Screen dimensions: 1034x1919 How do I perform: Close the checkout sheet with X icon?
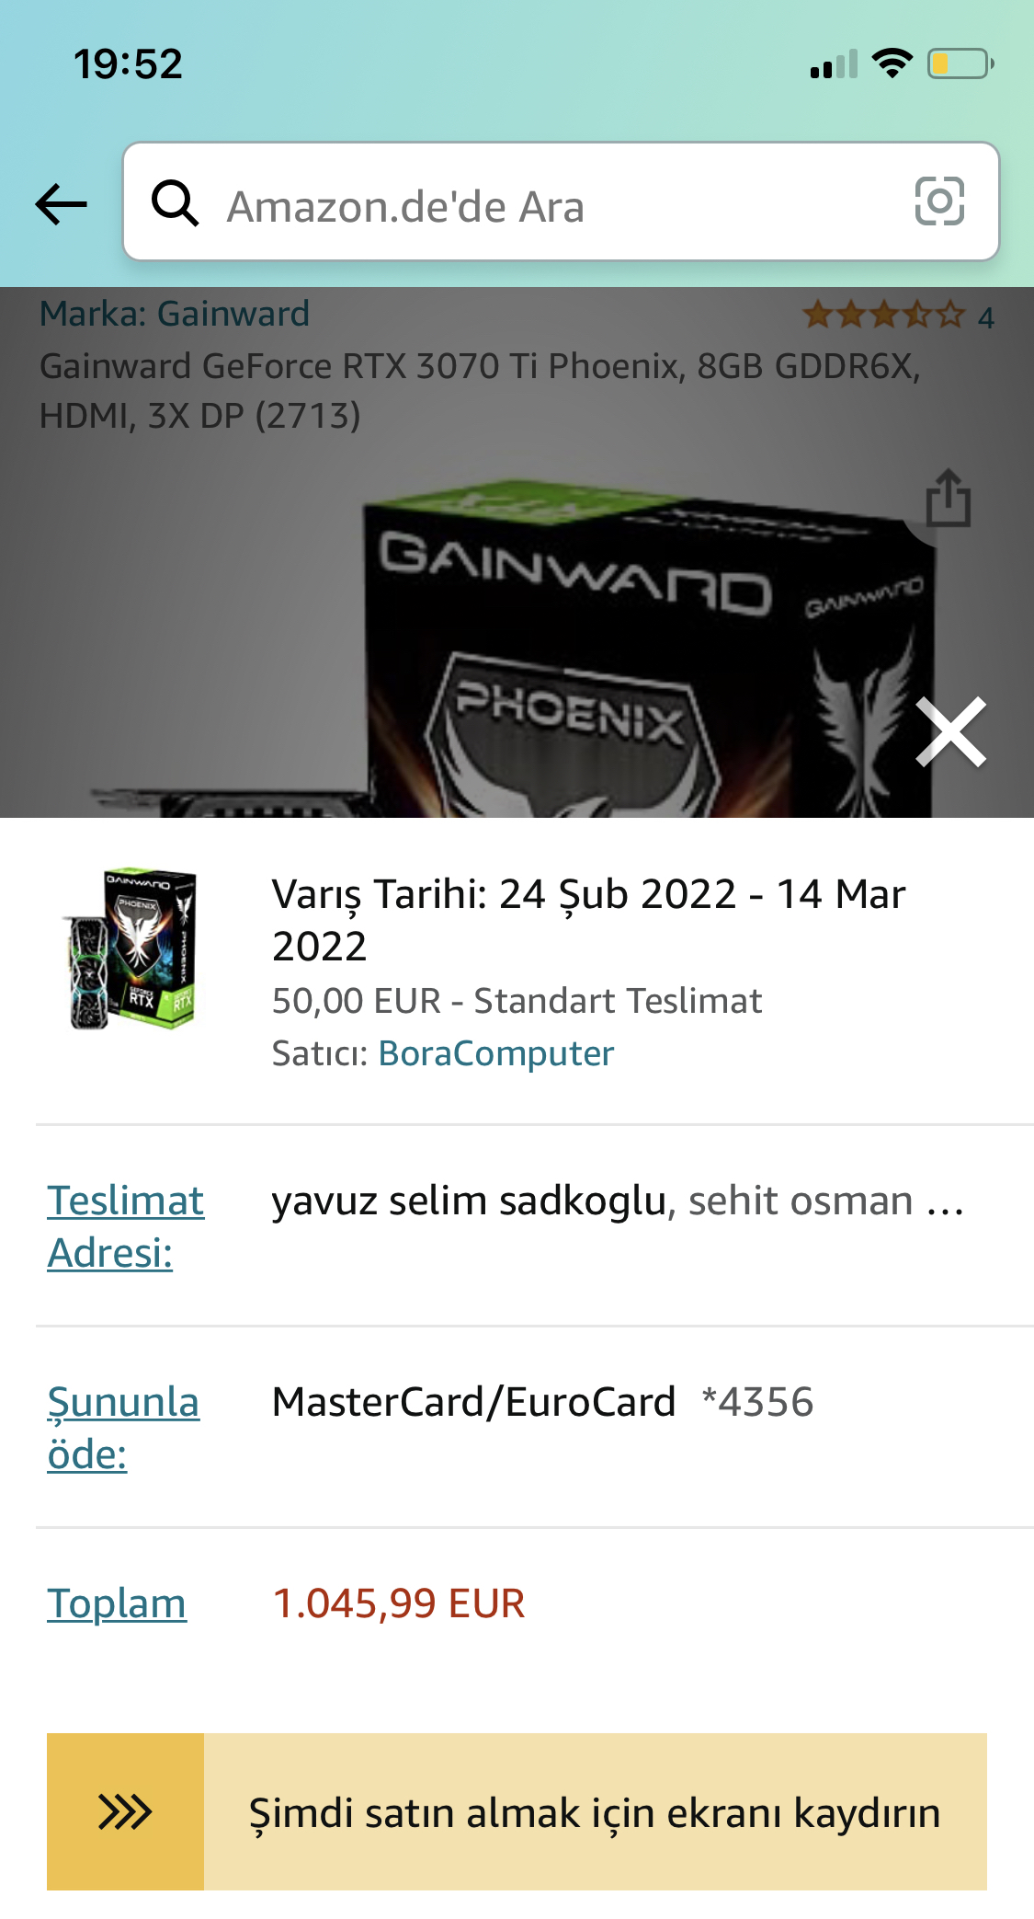(x=951, y=732)
